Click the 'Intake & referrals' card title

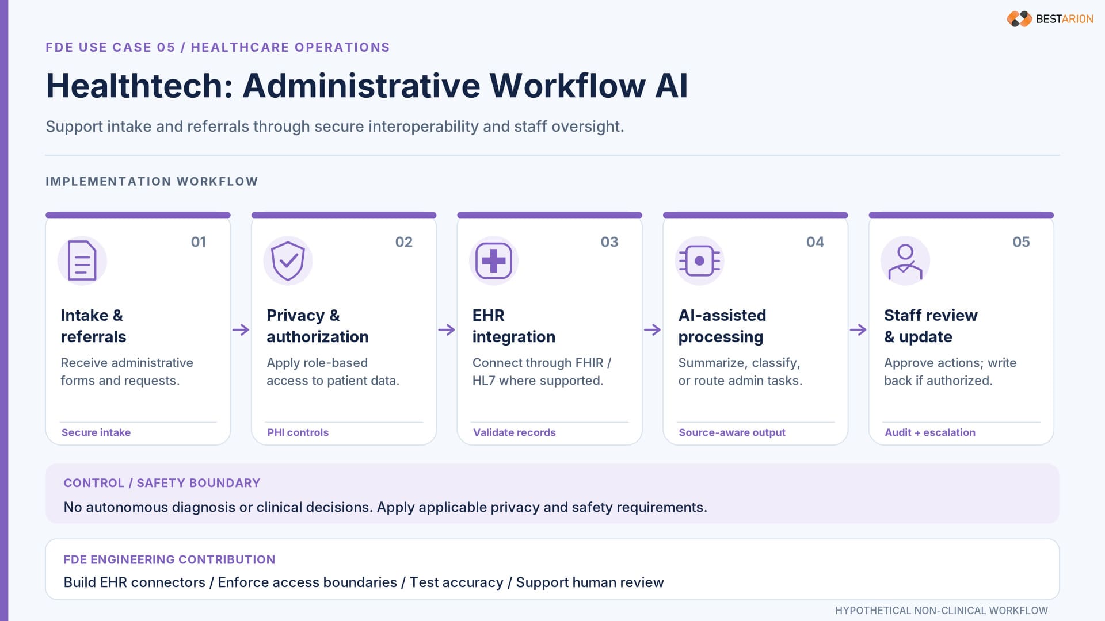pyautogui.click(x=93, y=326)
